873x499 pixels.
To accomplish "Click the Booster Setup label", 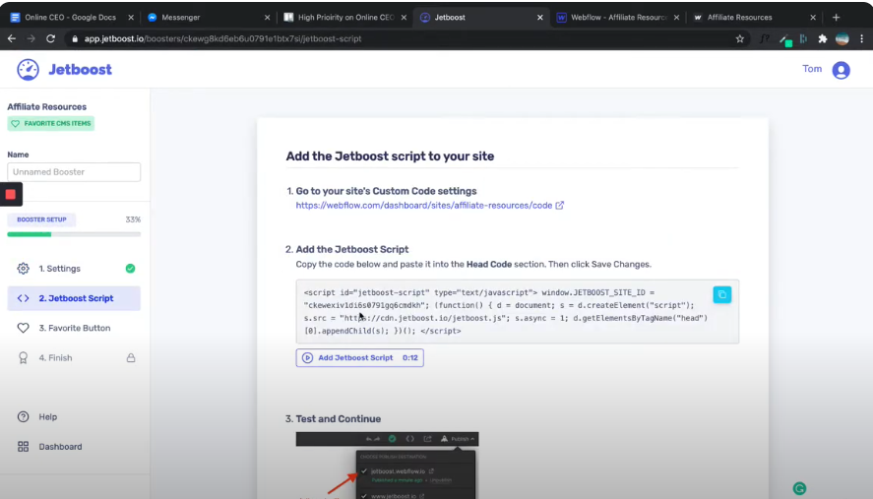I will click(41, 219).
